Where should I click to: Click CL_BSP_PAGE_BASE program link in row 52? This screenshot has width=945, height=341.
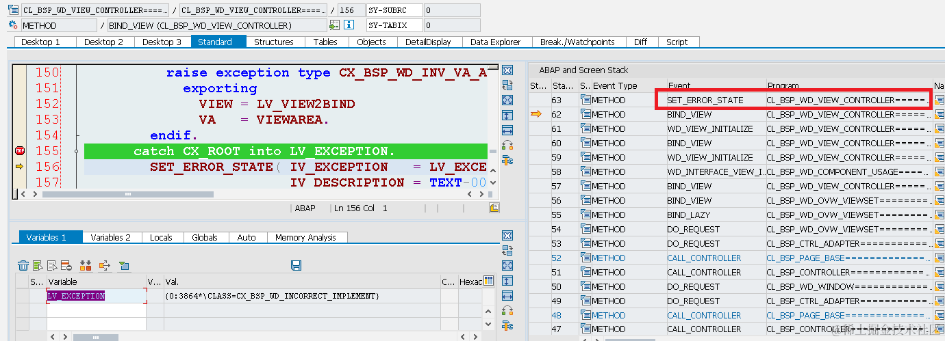click(848, 258)
